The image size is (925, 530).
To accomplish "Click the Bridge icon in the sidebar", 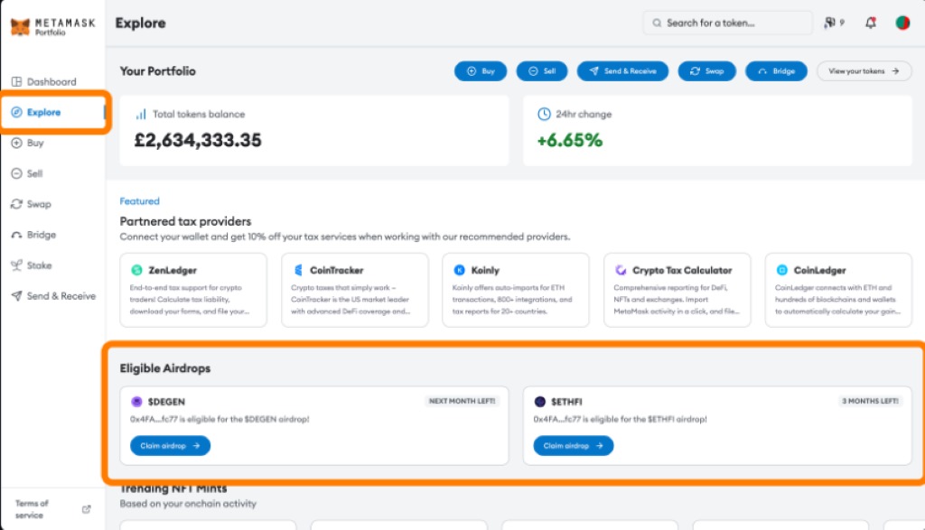I will [x=16, y=236].
